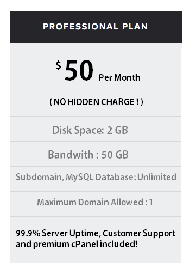Select the Subdomain, MySQL Database row

96,179
